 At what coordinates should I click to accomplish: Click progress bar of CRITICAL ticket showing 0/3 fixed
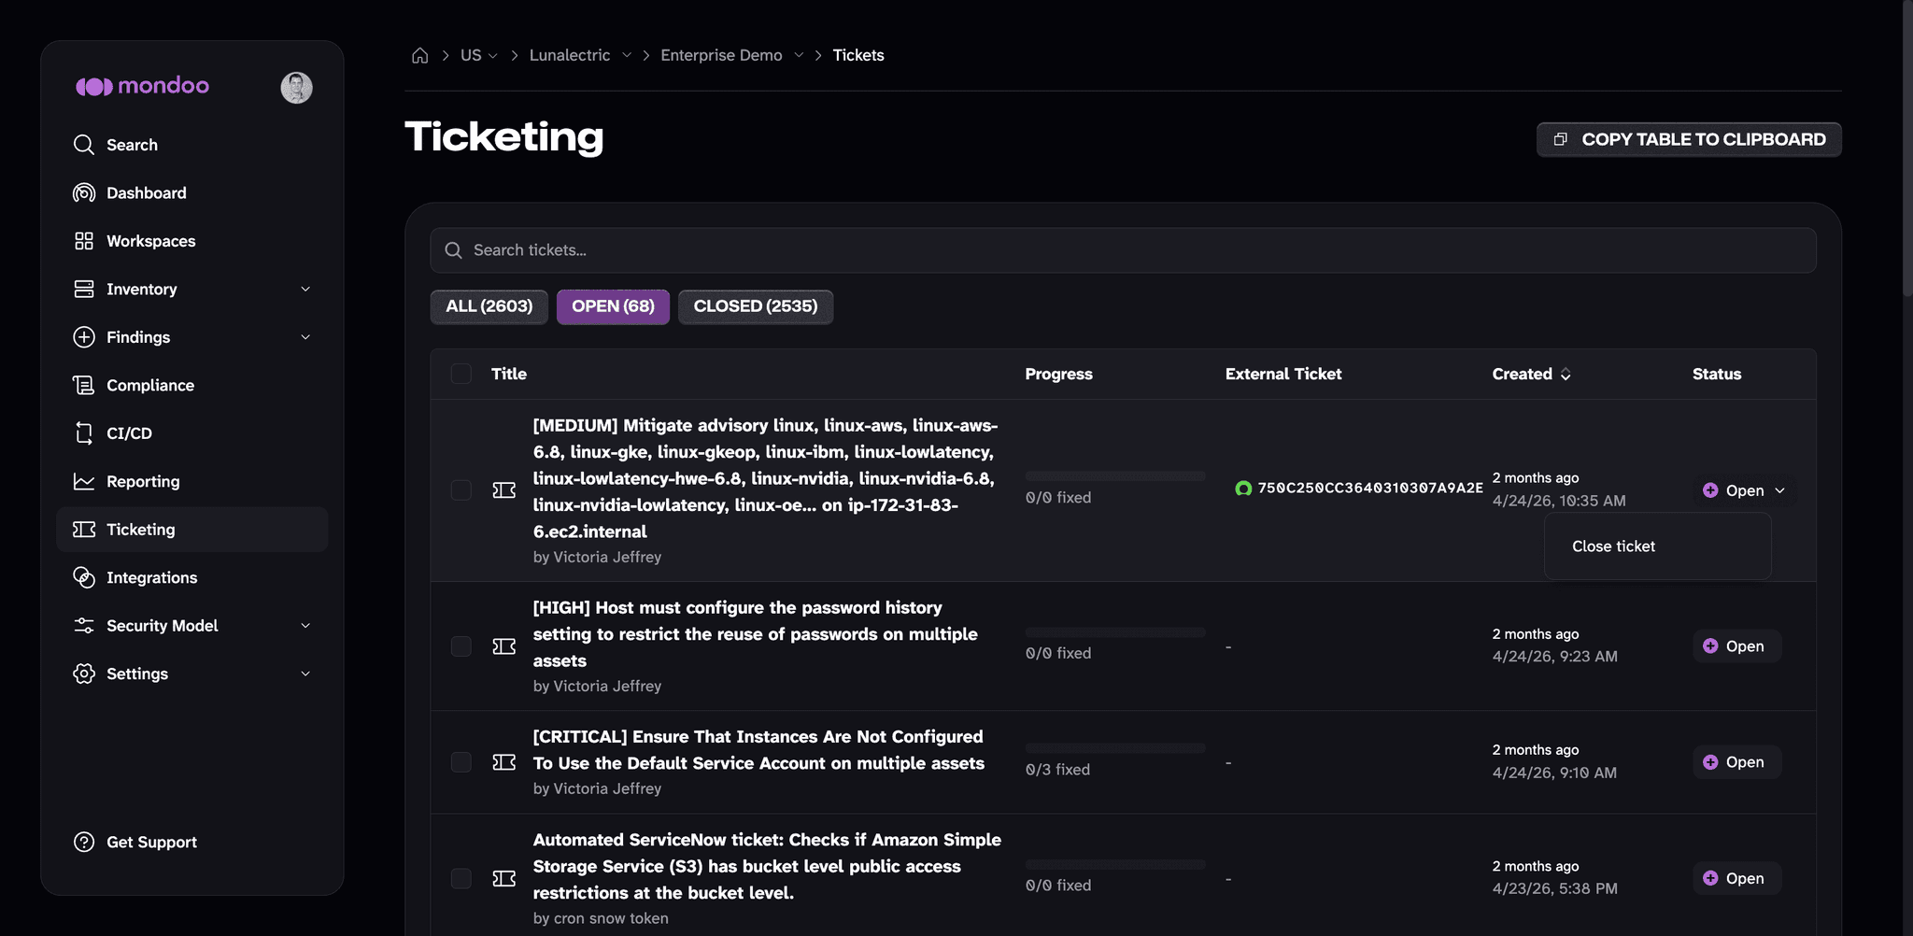(1115, 748)
